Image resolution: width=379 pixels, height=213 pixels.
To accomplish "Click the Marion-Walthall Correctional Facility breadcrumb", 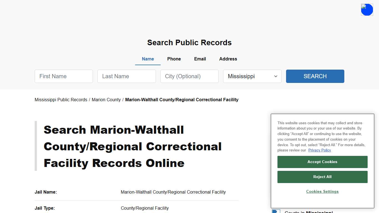I will point(182,100).
